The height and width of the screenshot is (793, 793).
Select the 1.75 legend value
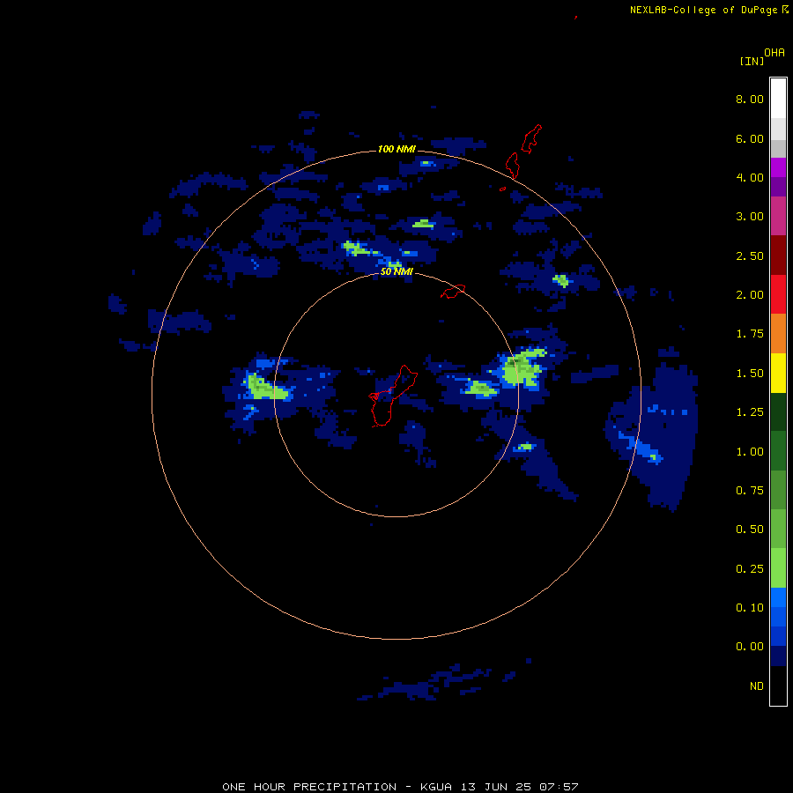[x=750, y=334]
